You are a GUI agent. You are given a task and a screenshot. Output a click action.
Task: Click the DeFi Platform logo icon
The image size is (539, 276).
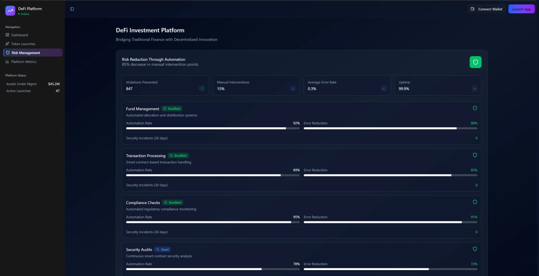pos(10,11)
